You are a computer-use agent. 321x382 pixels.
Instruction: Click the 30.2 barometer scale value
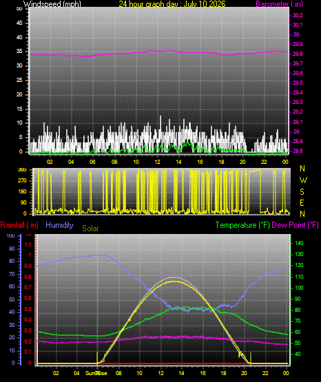[298, 15]
